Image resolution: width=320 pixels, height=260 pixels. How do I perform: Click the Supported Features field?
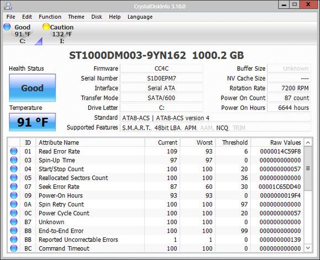(216, 128)
